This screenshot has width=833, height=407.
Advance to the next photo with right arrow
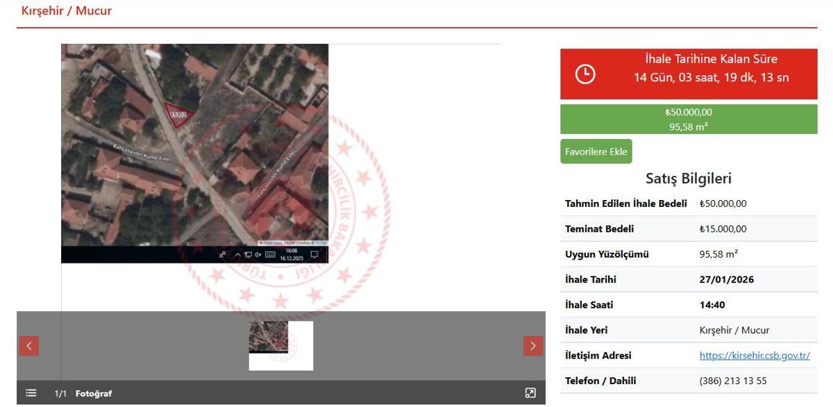point(533,346)
